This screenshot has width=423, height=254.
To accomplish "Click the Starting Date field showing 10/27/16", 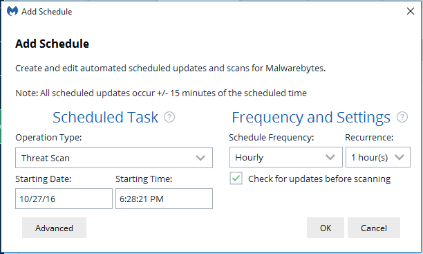I will click(64, 199).
